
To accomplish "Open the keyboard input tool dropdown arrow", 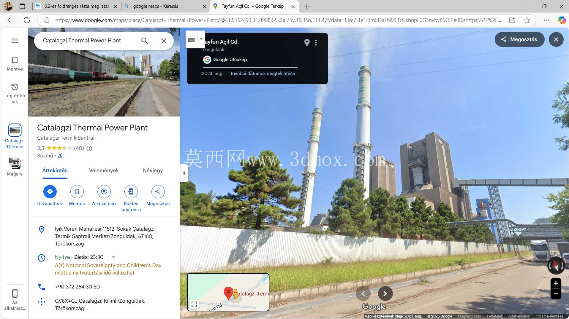I will (201, 39).
